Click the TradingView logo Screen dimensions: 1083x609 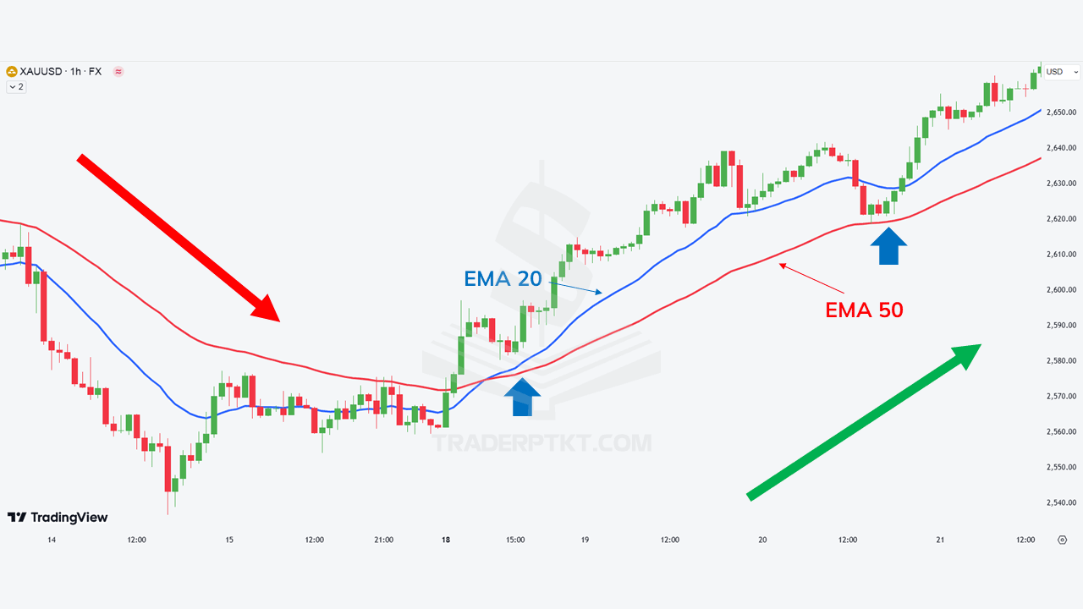click(x=58, y=517)
